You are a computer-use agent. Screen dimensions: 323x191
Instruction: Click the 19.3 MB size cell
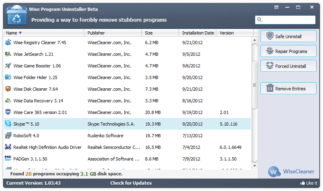click(153, 124)
